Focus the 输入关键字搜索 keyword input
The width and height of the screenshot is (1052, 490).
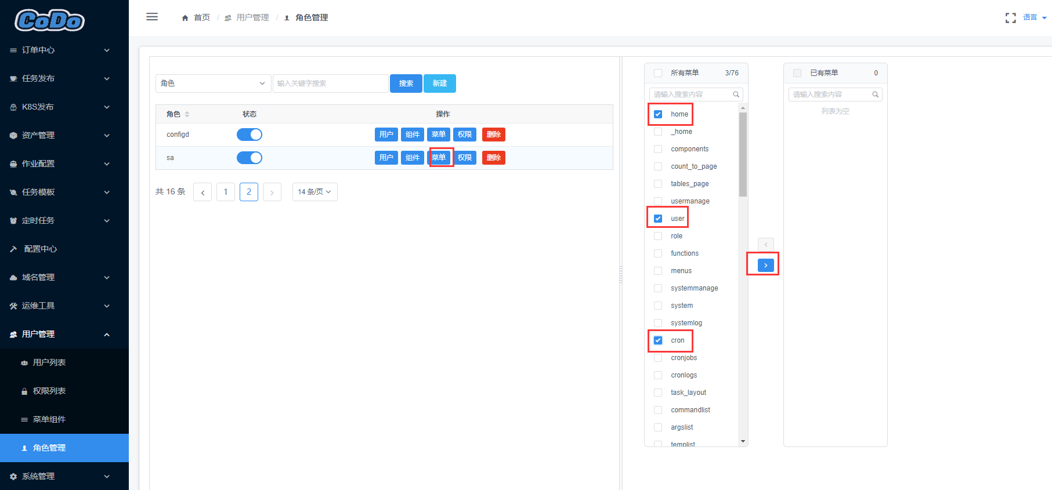(x=331, y=84)
